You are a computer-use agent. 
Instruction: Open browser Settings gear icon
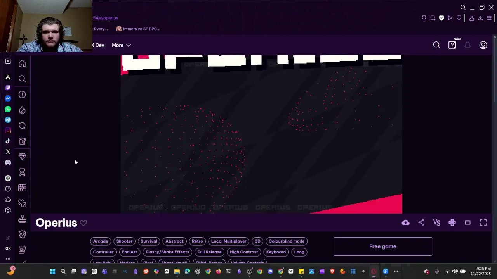pyautogui.click(x=8, y=210)
